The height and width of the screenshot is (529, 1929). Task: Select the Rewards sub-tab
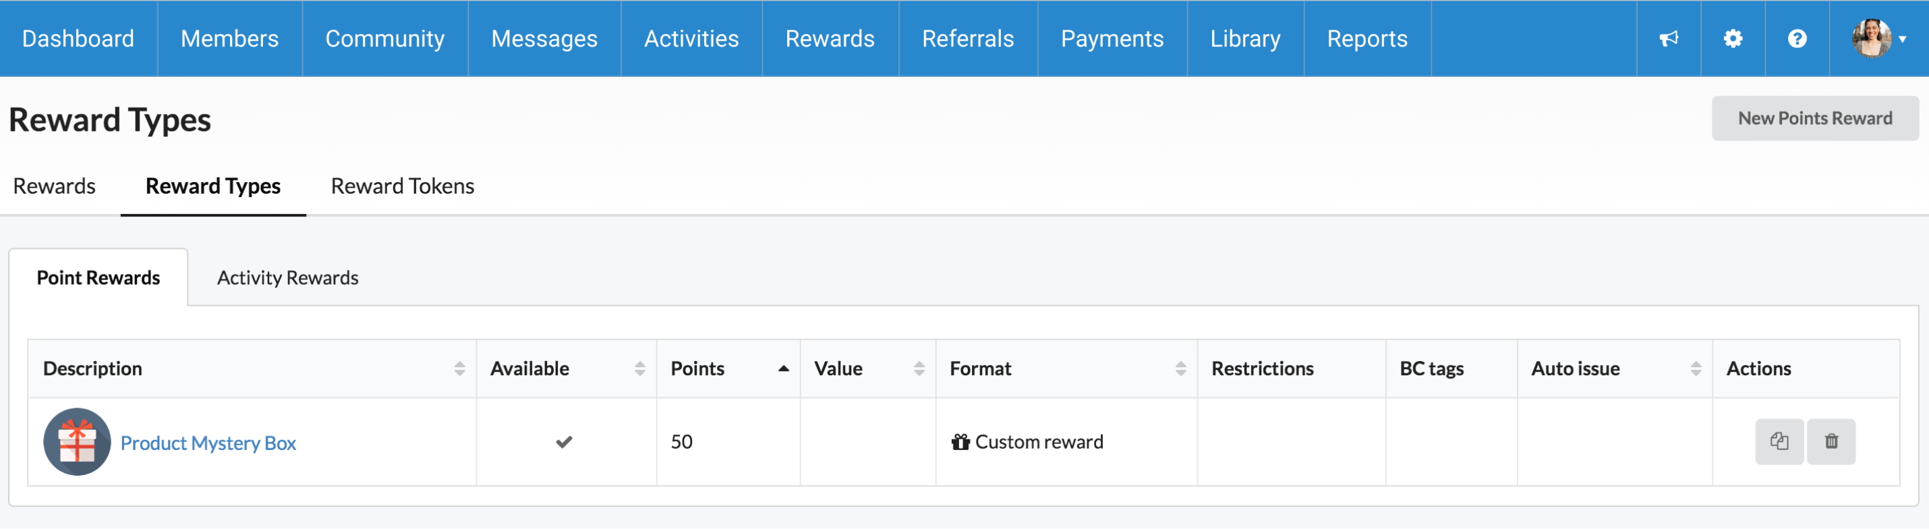click(x=54, y=186)
